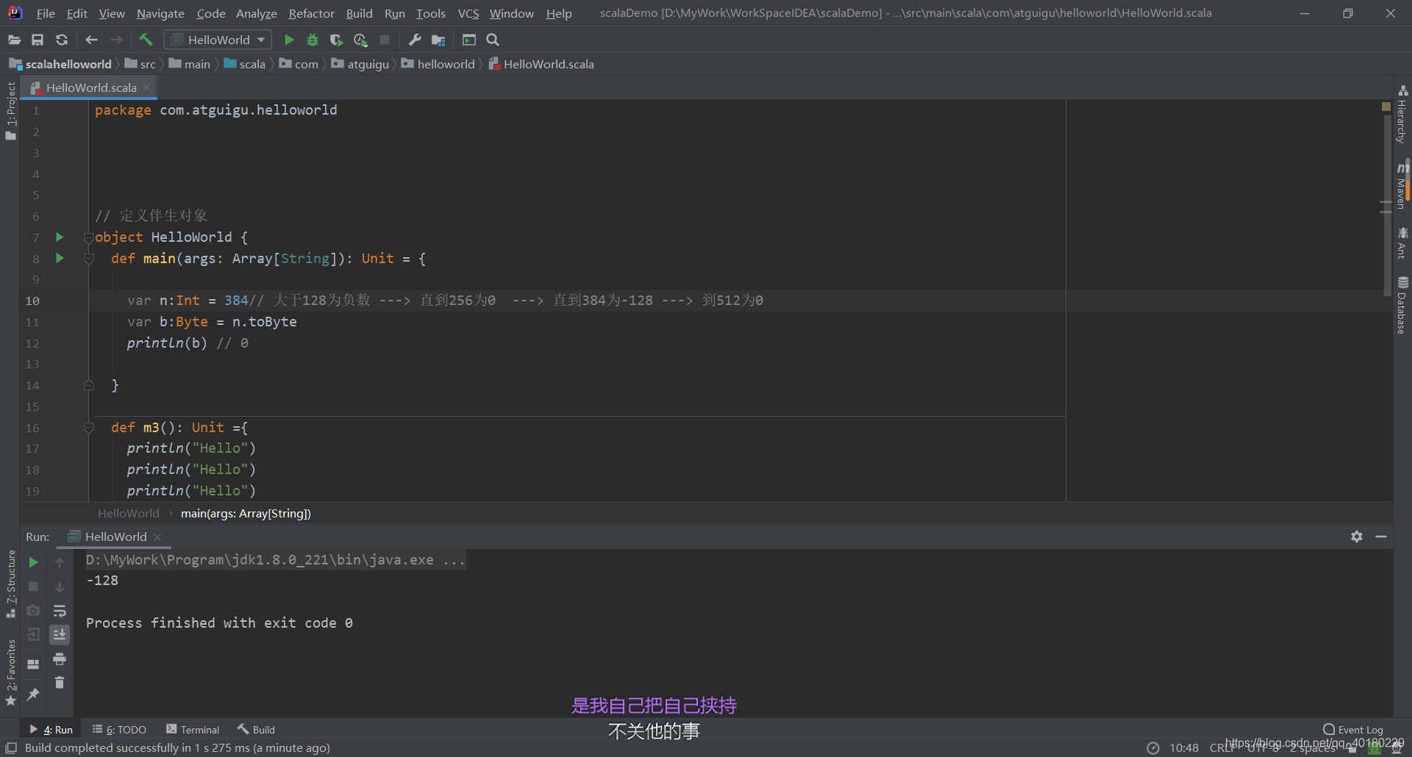Toggle tool window bars via status bar icon

tap(11, 748)
